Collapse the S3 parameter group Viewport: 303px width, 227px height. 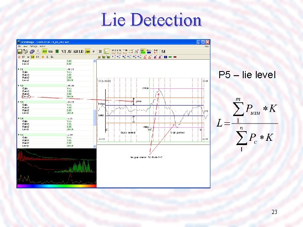coord(19,102)
